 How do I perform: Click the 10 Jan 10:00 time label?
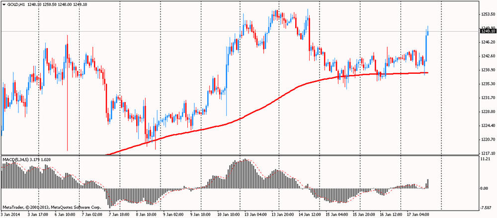coord(228,214)
